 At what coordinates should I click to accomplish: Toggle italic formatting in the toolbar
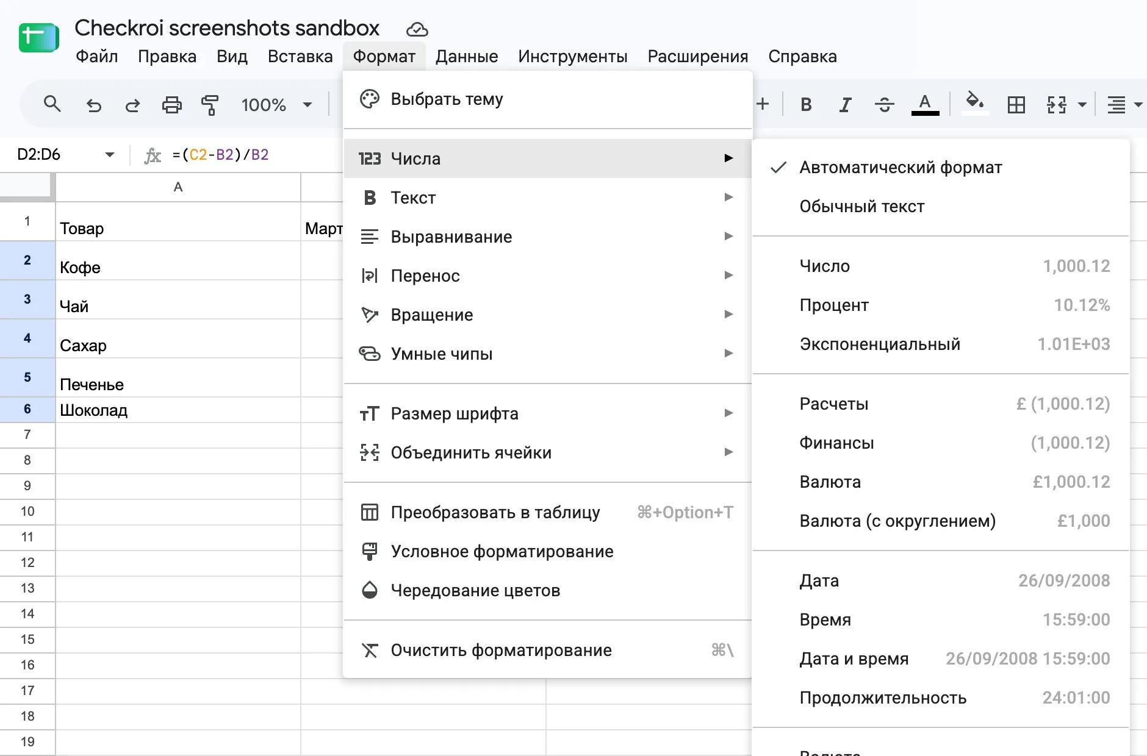(845, 105)
